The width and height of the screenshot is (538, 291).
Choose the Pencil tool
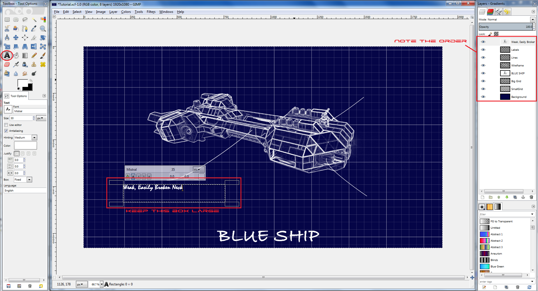(x=34, y=56)
